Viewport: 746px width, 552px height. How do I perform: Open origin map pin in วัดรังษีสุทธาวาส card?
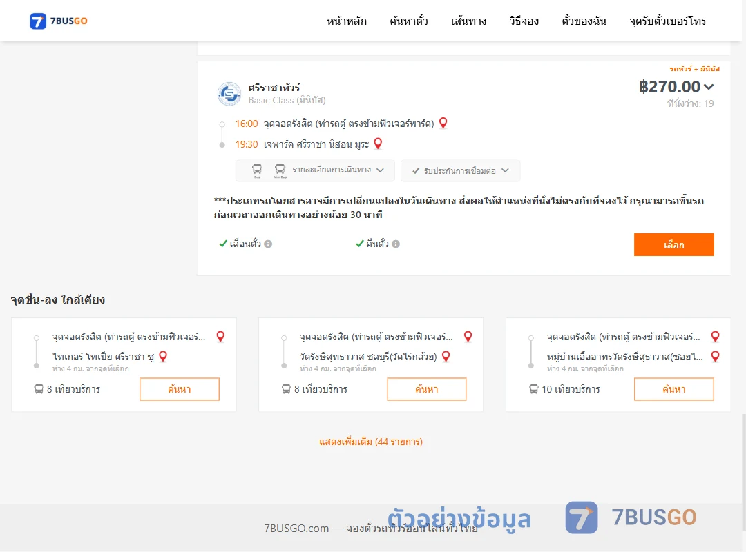tap(468, 337)
